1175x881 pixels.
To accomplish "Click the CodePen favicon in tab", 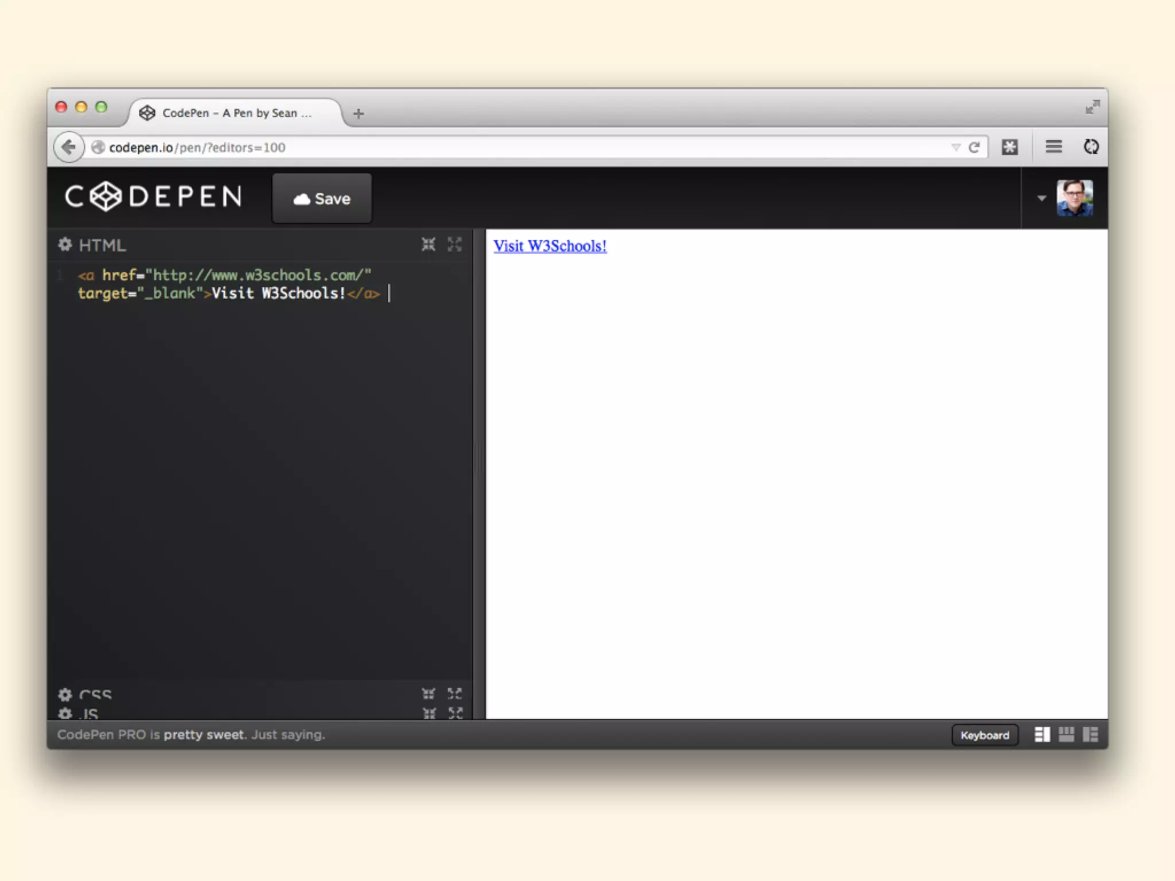I will (x=147, y=113).
